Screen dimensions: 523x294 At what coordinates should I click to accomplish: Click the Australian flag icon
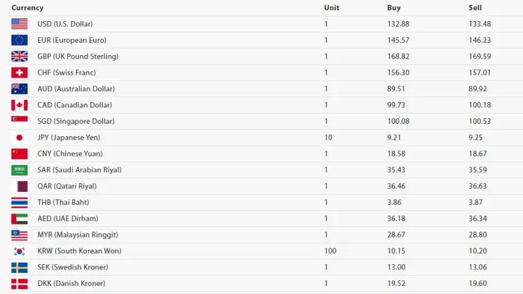(x=19, y=88)
